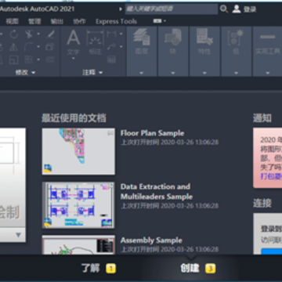
Task: Open the Block (块) panel icon
Action: coord(173,37)
